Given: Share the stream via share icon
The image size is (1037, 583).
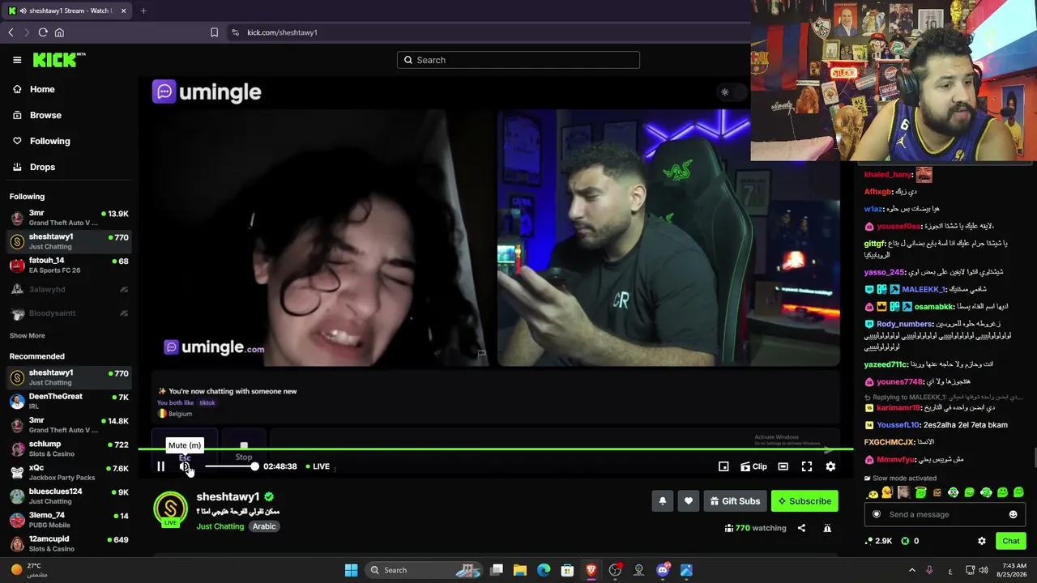Looking at the screenshot, I should [801, 528].
